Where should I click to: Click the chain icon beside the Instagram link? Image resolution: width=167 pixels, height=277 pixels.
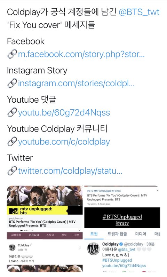click(x=12, y=83)
